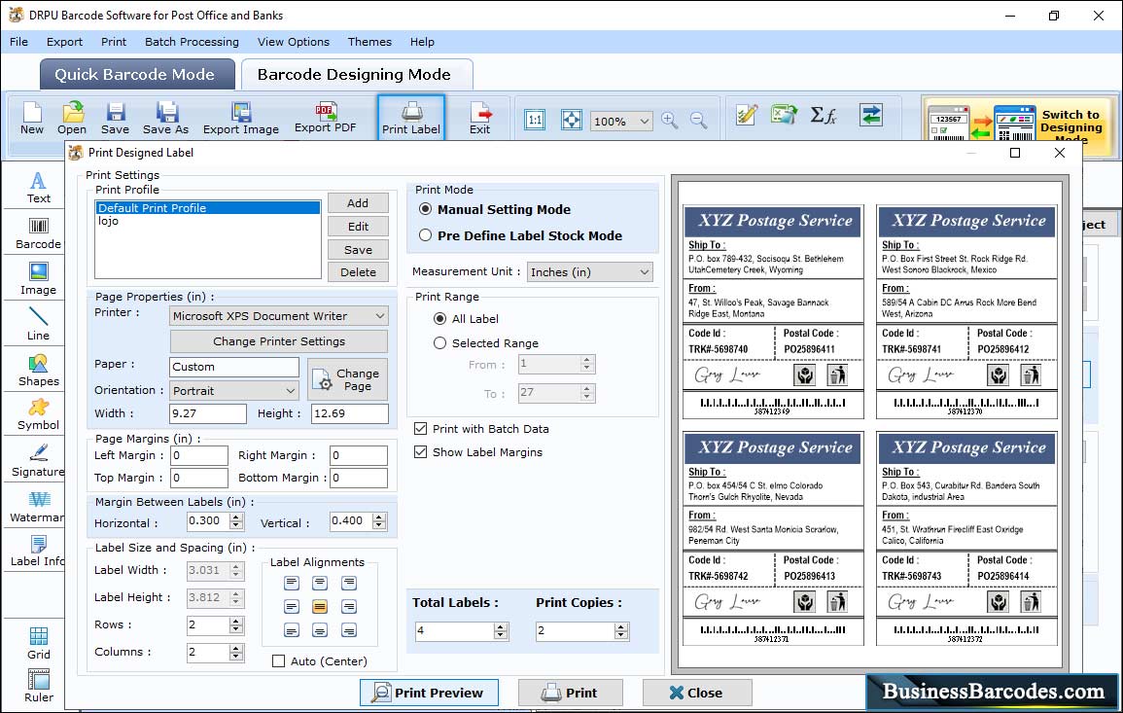The width and height of the screenshot is (1123, 713).
Task: Open the Themes menu
Action: [369, 42]
